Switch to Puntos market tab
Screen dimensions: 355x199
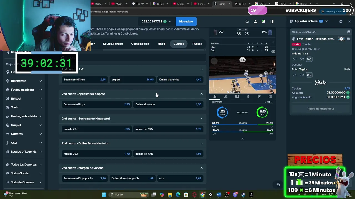tap(197, 44)
